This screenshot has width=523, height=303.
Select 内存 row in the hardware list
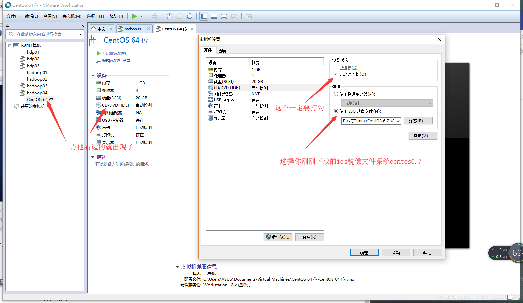click(x=265, y=69)
